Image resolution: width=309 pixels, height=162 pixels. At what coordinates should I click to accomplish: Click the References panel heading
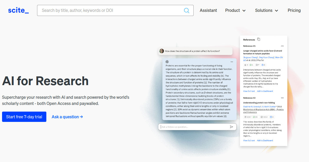[x=249, y=40]
